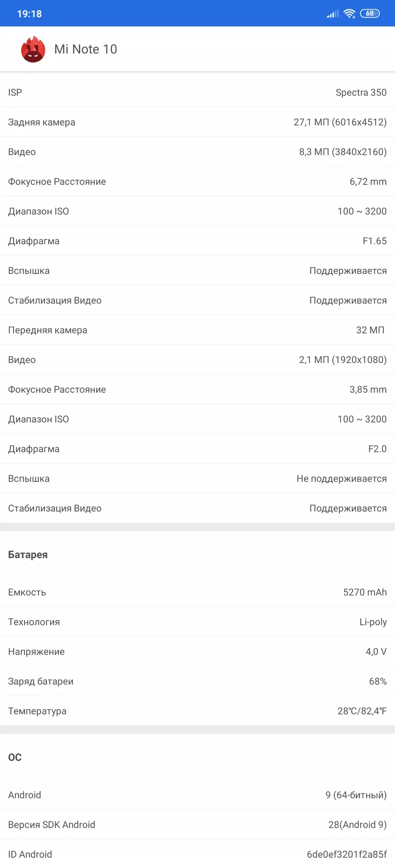Select the Емкость 5270 mAh row
395x858 pixels.
pyautogui.click(x=197, y=592)
